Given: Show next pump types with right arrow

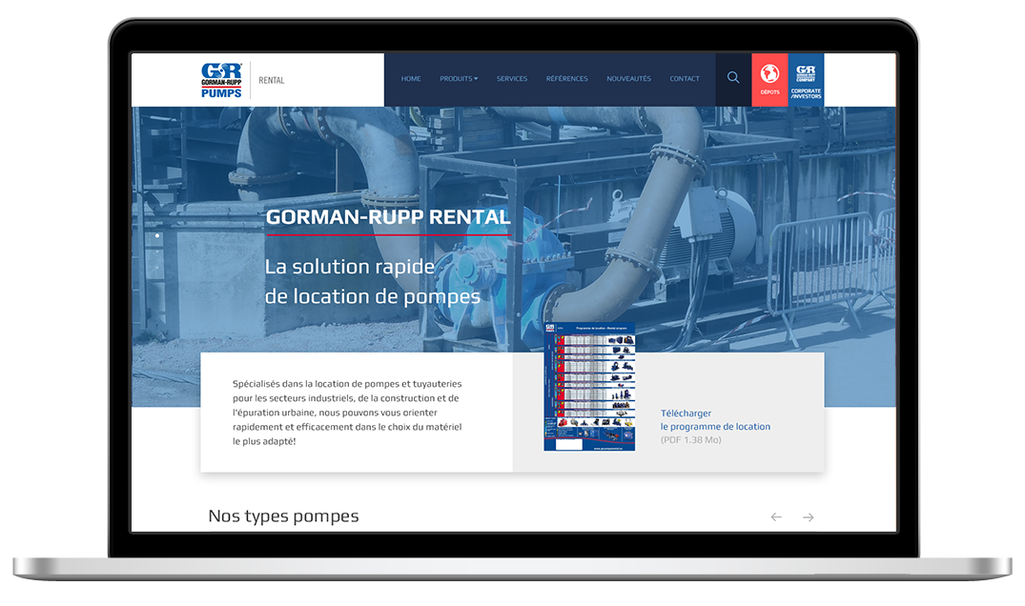Looking at the screenshot, I should [x=809, y=517].
